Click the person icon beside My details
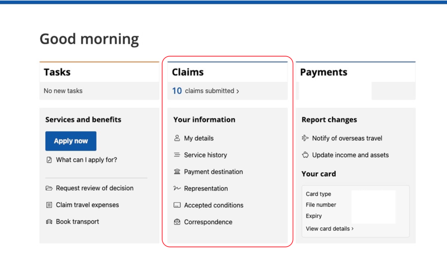Viewport: 447px width, 259px height. click(x=177, y=138)
